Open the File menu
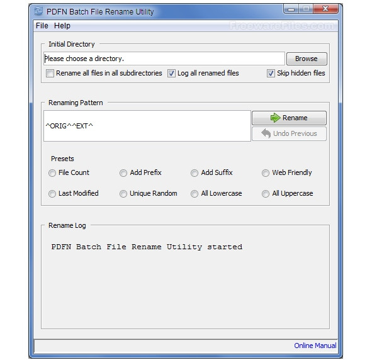The width and height of the screenshot is (372, 360). (x=42, y=26)
